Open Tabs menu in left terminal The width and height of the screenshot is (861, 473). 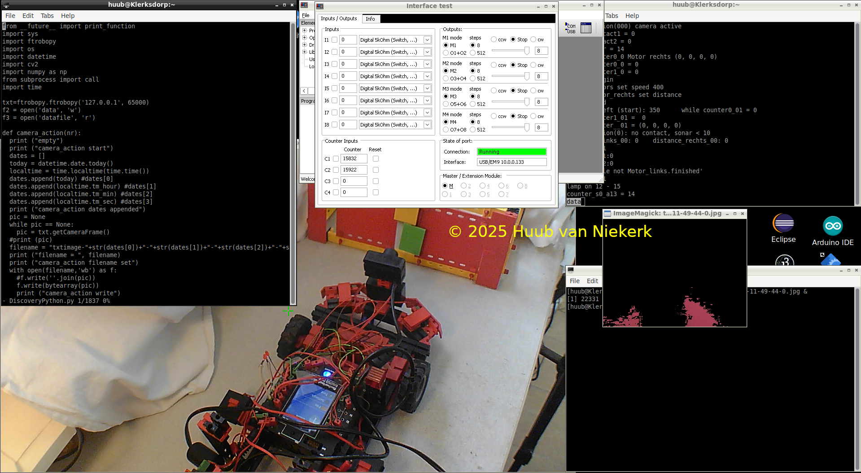[x=47, y=16]
